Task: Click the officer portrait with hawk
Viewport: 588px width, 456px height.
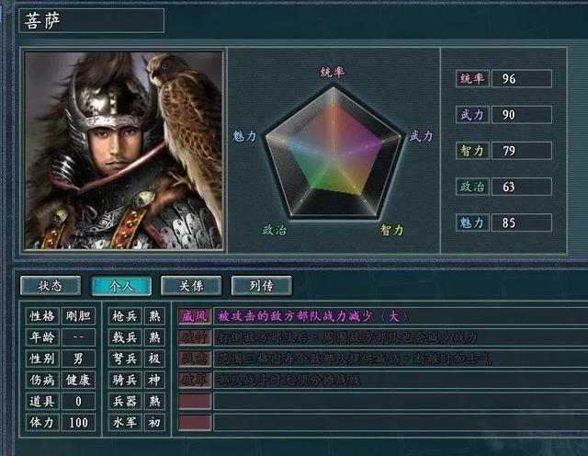Action: [123, 150]
